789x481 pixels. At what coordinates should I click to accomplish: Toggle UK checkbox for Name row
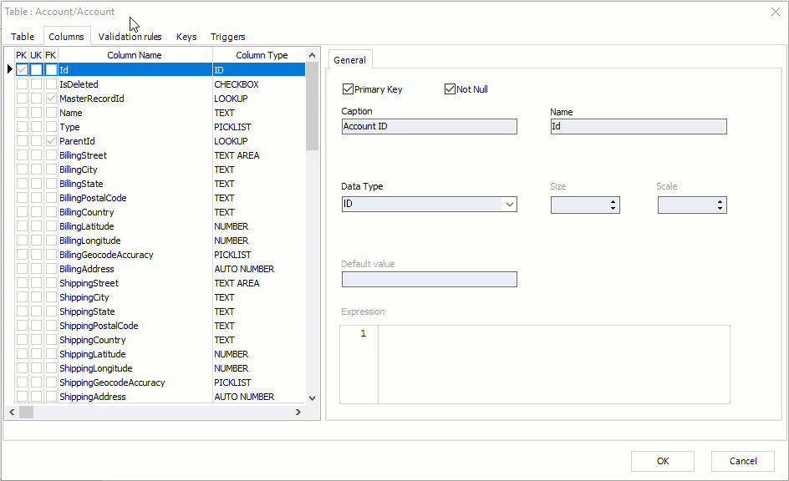(36, 113)
